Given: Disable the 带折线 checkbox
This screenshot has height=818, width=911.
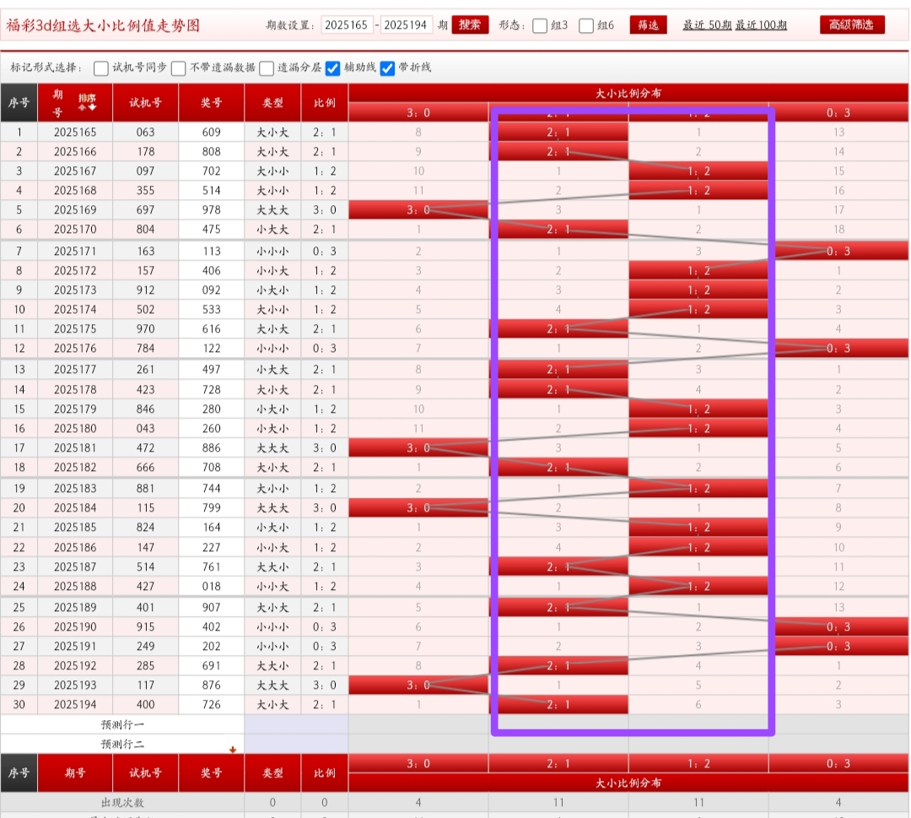Looking at the screenshot, I should [x=387, y=68].
